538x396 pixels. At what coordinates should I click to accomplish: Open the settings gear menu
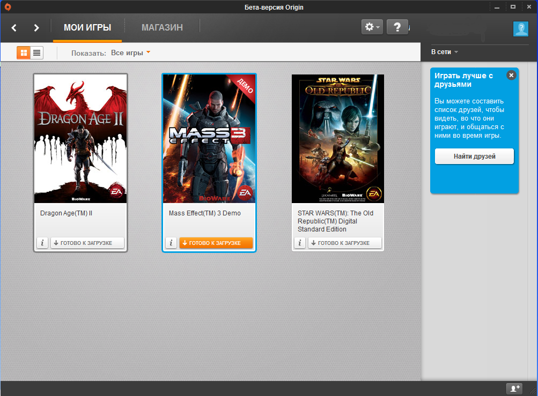[372, 27]
